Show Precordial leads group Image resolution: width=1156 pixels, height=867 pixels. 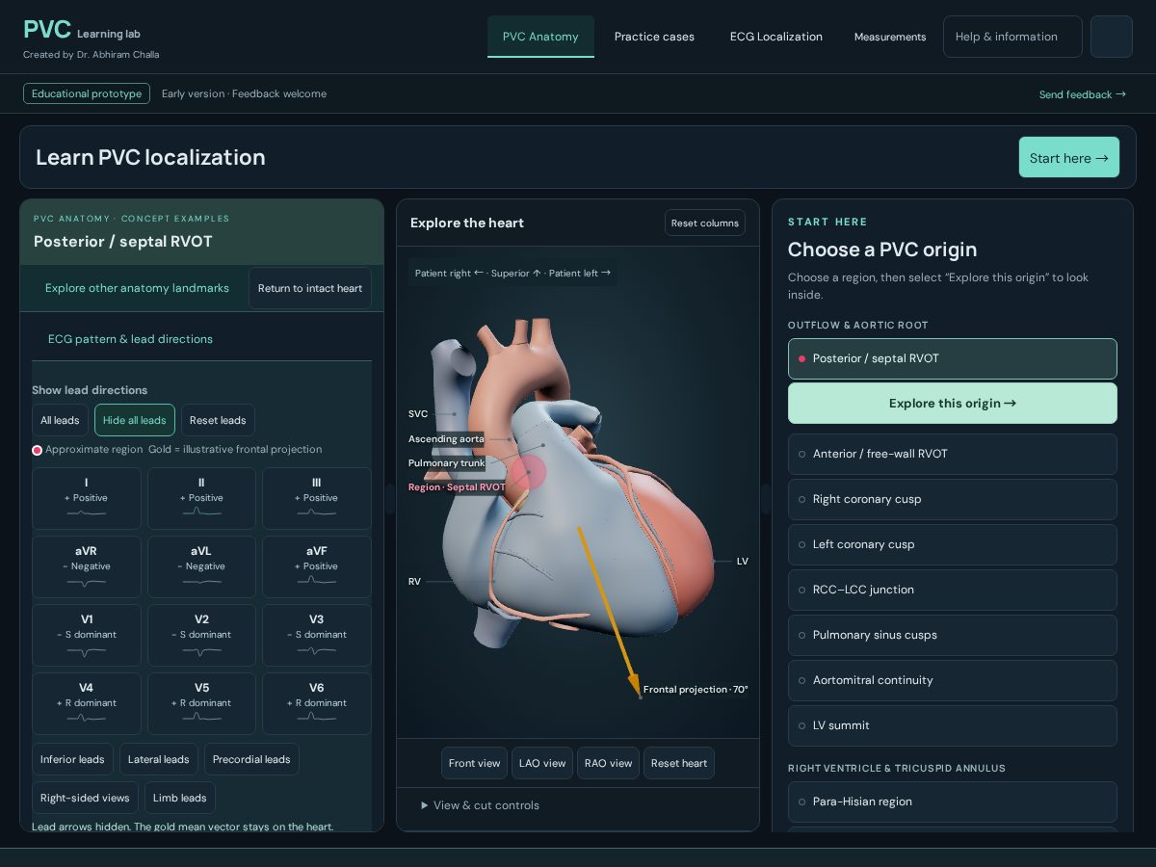coord(251,759)
